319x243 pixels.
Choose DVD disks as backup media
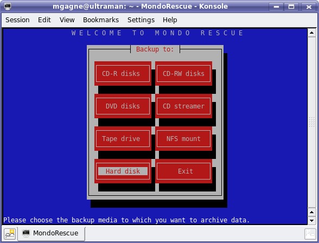click(x=123, y=106)
